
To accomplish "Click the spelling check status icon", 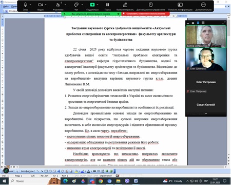I will [x=118, y=176].
